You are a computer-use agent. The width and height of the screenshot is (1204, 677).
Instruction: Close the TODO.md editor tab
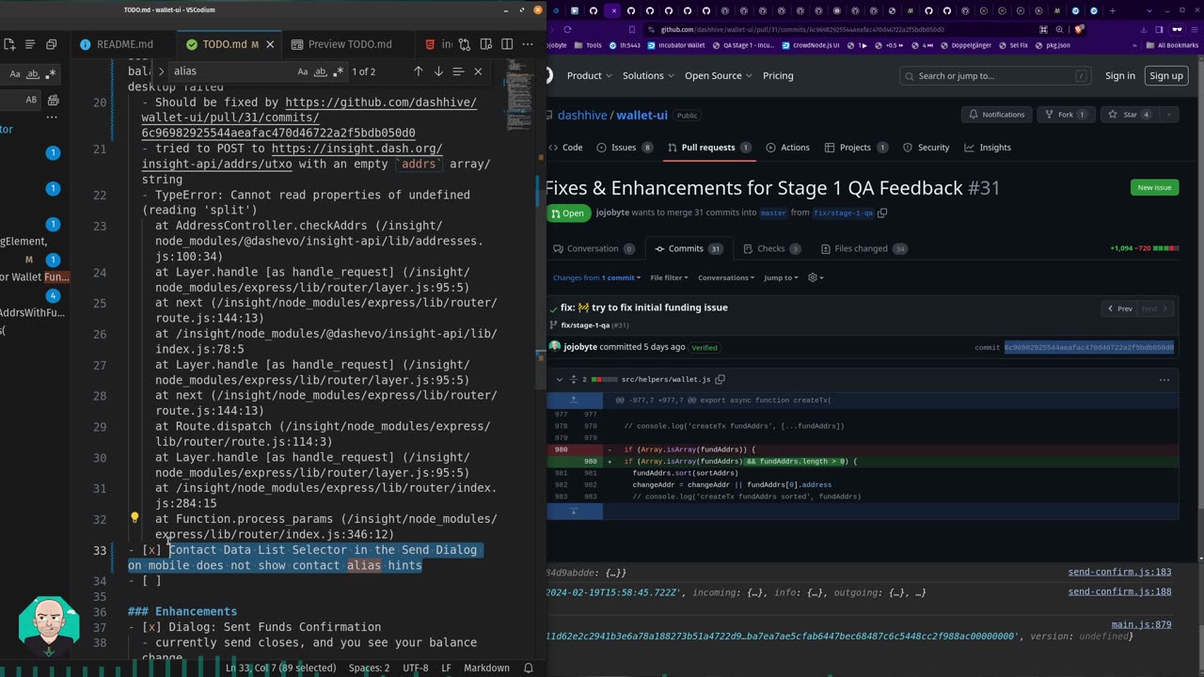pyautogui.click(x=271, y=44)
